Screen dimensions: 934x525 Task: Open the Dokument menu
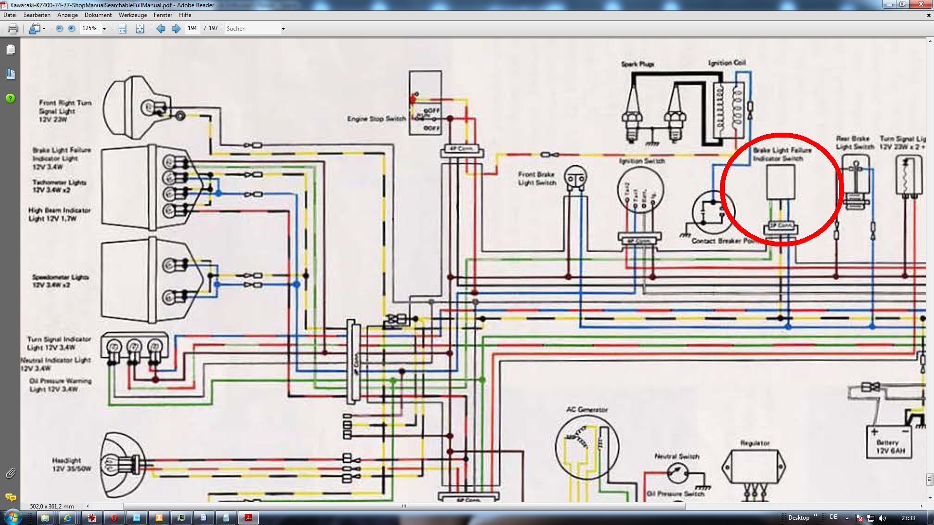pos(98,15)
